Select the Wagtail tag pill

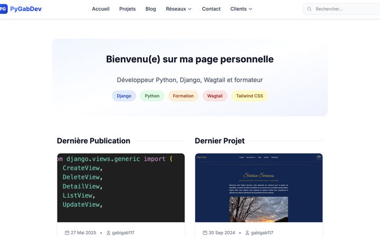click(215, 96)
